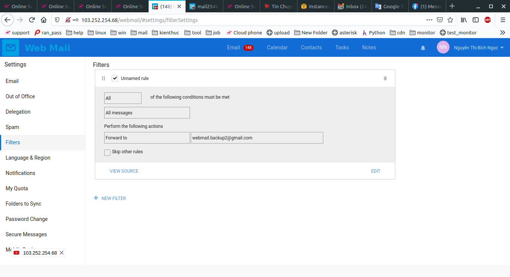Open Notes in top navigation
510x277 pixels.
[x=369, y=47]
